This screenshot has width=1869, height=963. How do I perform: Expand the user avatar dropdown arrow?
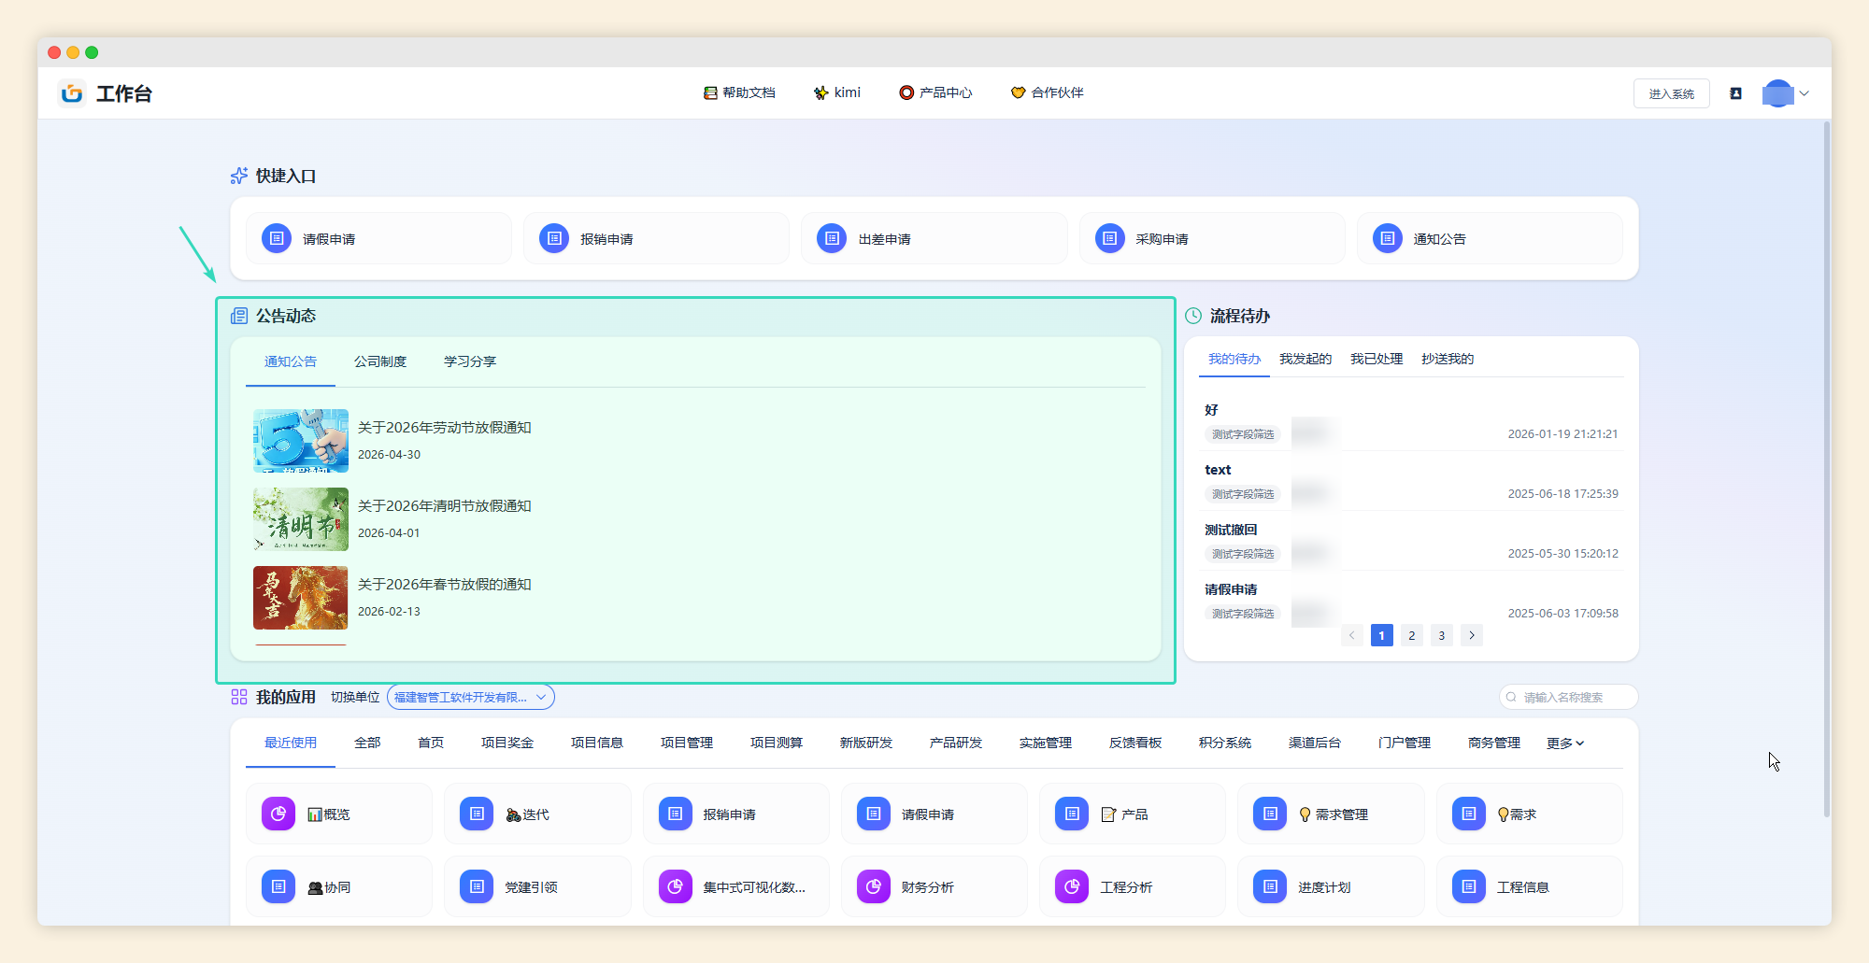[x=1805, y=93]
